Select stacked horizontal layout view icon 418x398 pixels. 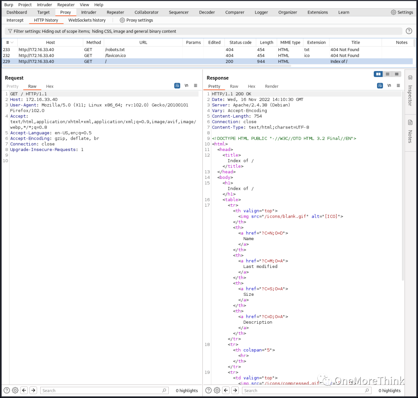(387, 74)
